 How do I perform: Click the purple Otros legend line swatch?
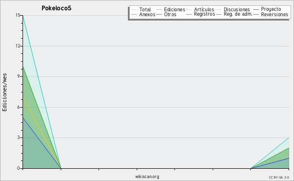point(159,14)
